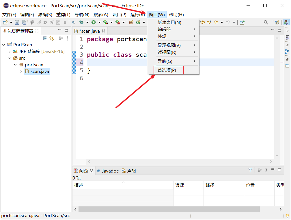Image resolution: width=291 pixels, height=220 pixels.
Task: Open the External Tools dropdown arrow
Action: (124, 22)
